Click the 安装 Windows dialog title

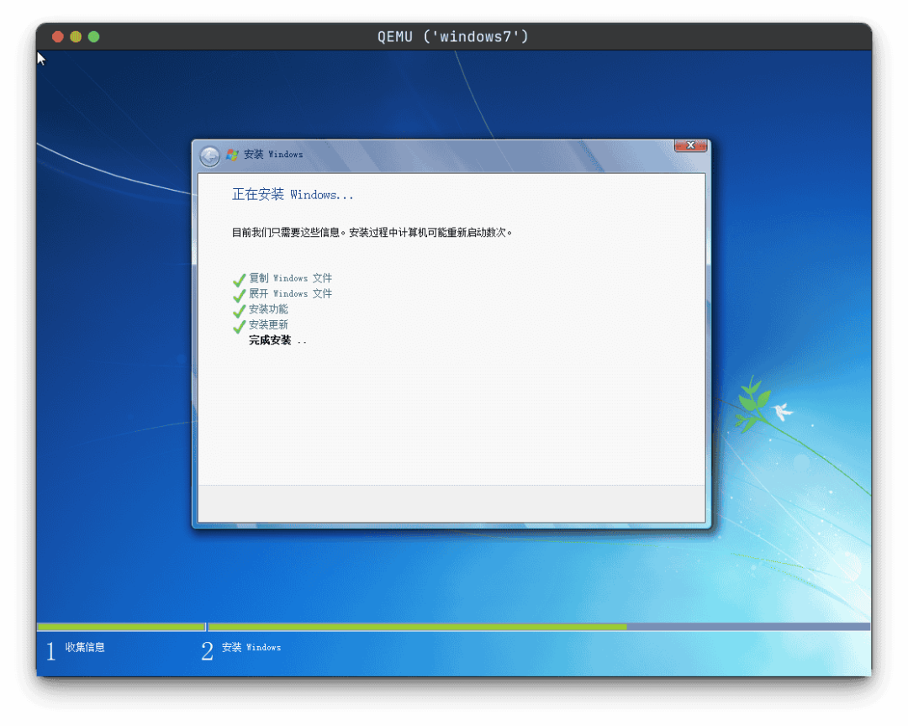(273, 155)
